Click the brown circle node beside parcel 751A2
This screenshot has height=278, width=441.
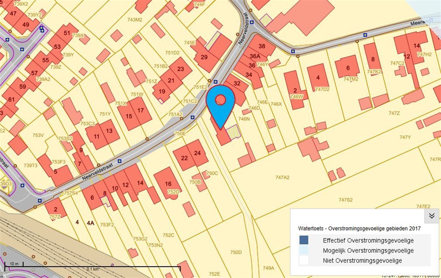pos(182,118)
